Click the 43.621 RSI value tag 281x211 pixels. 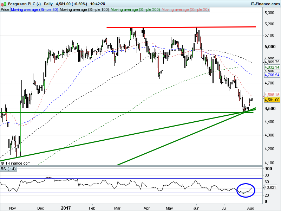click(270, 187)
